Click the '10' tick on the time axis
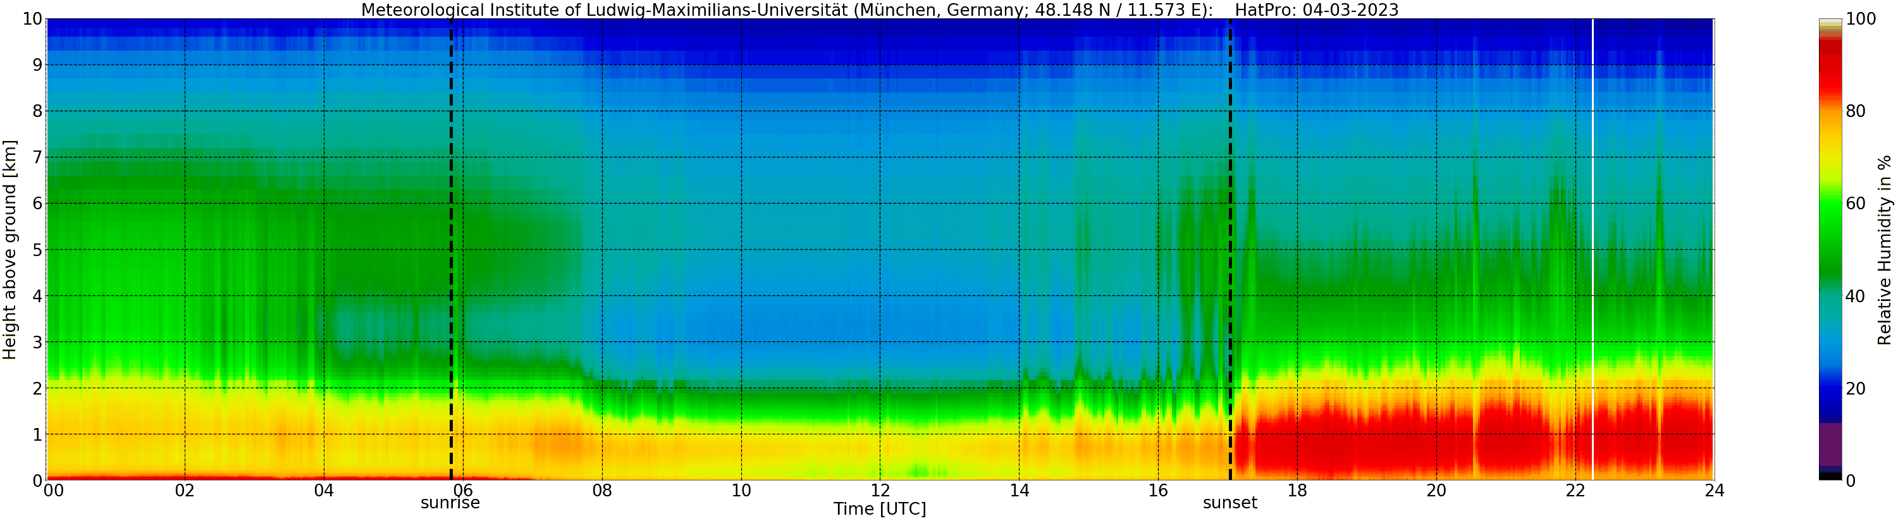This screenshot has height=521, width=1898. pos(741,491)
